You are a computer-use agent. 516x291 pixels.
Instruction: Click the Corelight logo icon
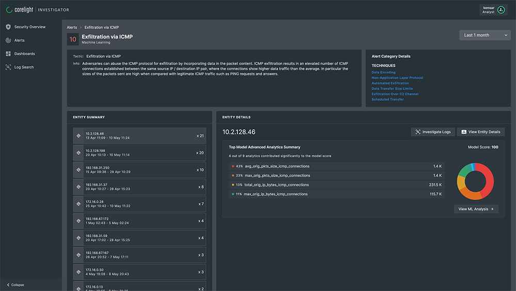pyautogui.click(x=9, y=10)
